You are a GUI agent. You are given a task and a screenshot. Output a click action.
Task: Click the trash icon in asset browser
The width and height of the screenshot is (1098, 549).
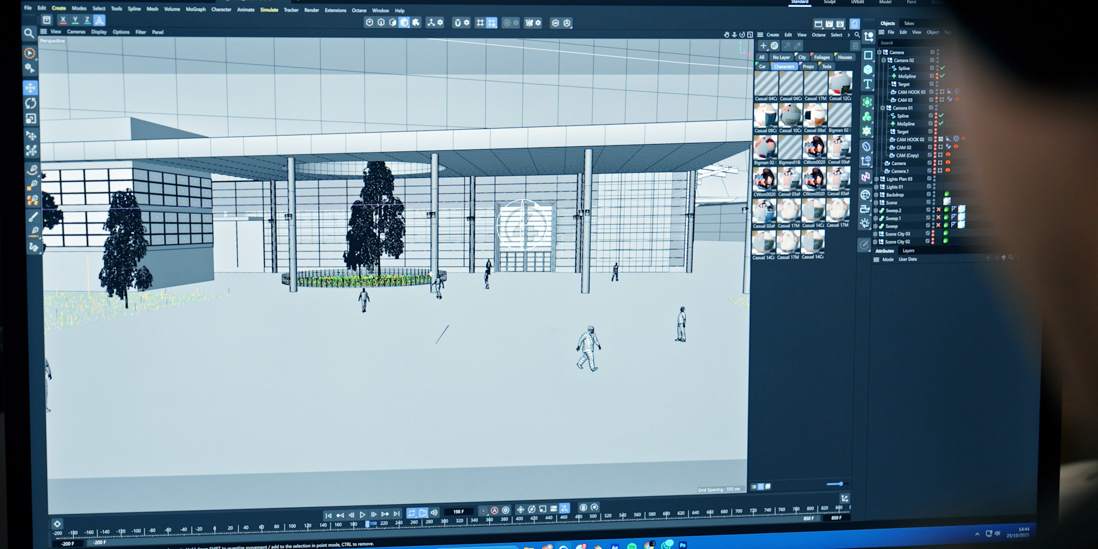[x=855, y=46]
